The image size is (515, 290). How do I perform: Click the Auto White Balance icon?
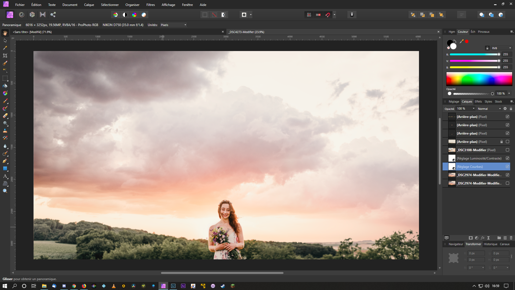[x=144, y=15]
